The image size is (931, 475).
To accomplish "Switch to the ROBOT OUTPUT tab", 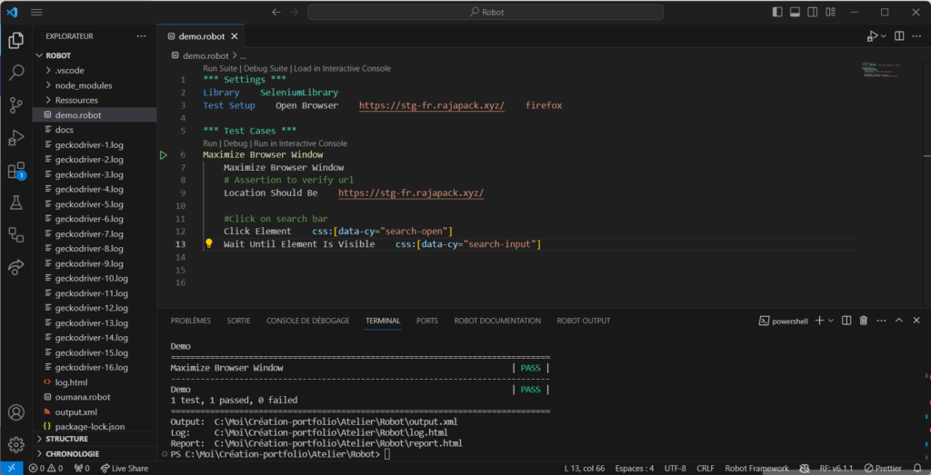I will click(583, 321).
